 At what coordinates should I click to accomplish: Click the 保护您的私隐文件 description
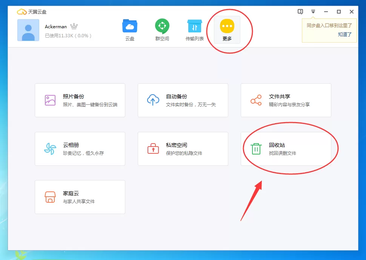(184, 153)
